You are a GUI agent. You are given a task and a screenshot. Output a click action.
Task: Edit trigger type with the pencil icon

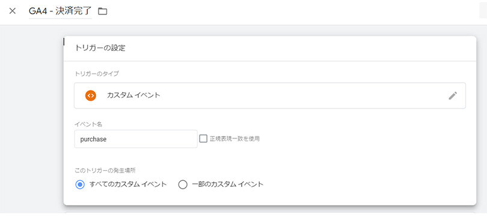[453, 96]
